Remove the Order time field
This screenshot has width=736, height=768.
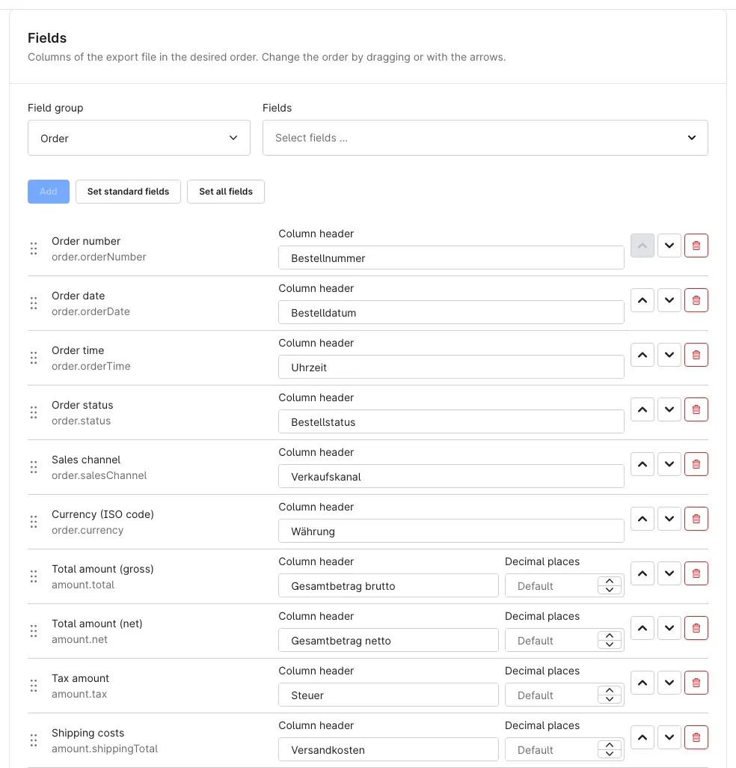[x=696, y=355]
